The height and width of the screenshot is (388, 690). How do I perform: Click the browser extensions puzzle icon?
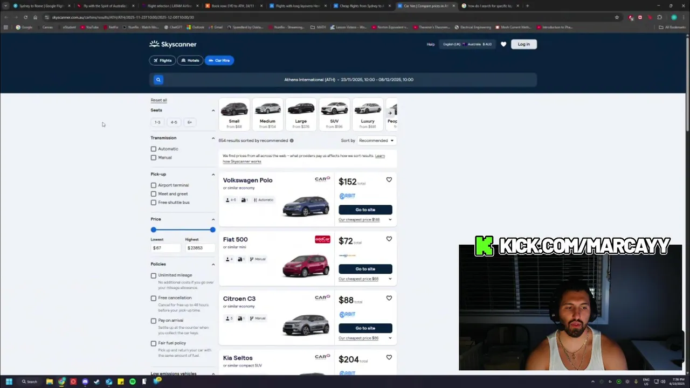659,17
